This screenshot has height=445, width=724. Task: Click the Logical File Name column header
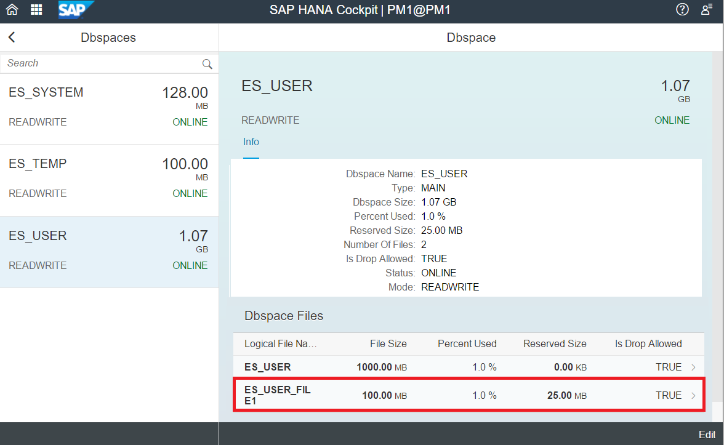pyautogui.click(x=281, y=344)
